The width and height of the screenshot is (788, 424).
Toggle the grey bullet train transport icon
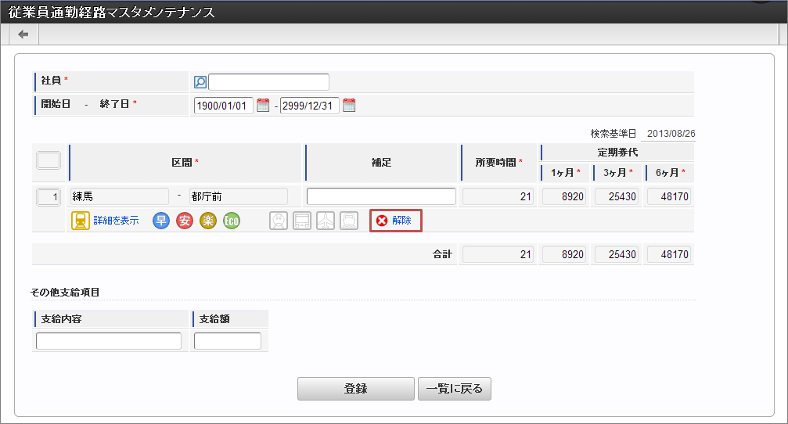click(279, 221)
